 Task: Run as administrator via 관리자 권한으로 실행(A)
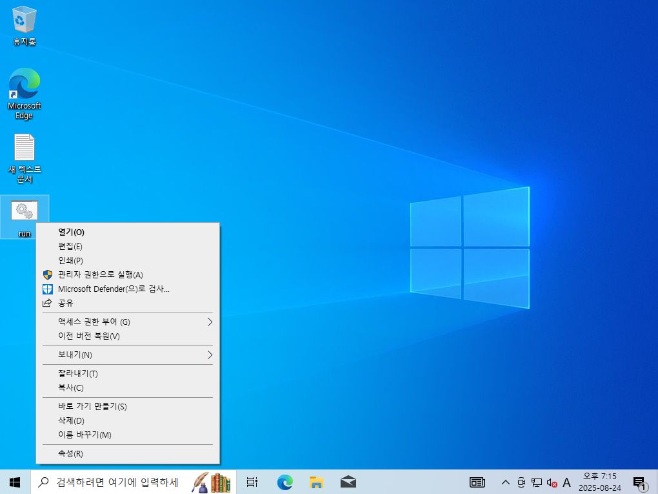coord(128,274)
